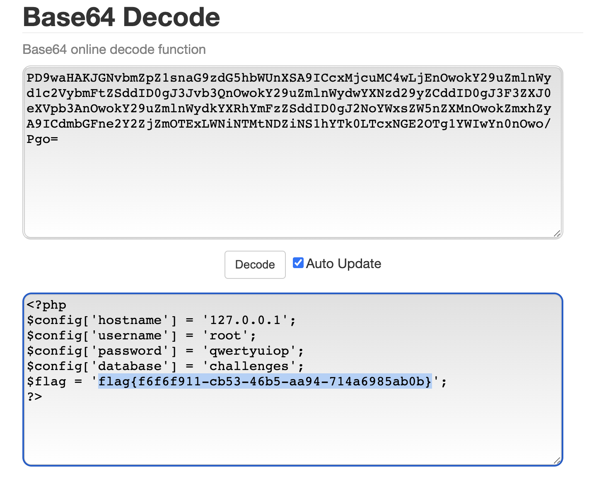594x479 pixels.
Task: Click the 'Base64 online decode function' subtitle
Action: pyautogui.click(x=114, y=49)
